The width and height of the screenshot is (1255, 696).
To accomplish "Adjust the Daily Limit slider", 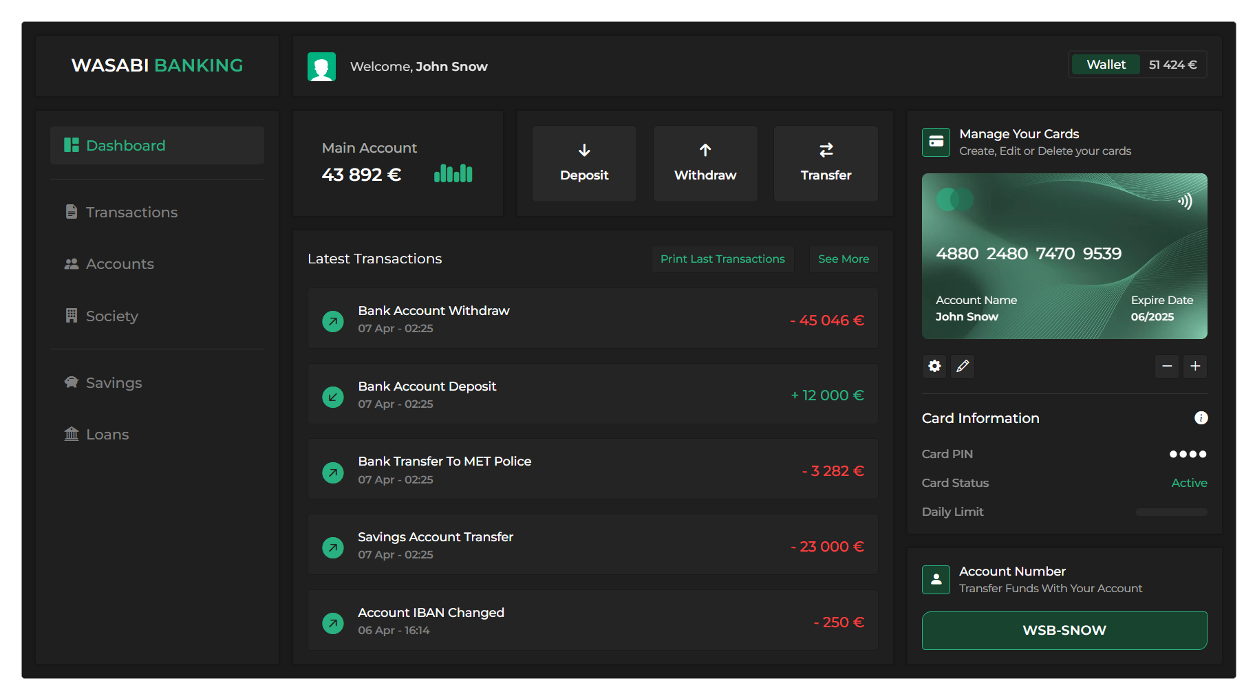I will coord(1171,512).
